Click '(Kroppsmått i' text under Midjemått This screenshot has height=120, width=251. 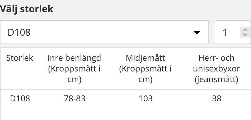coord(146,69)
